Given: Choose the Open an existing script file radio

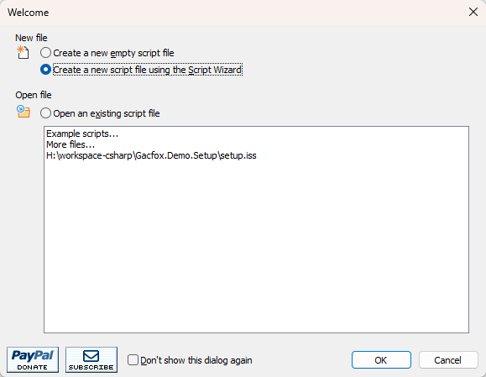Looking at the screenshot, I should [45, 113].
